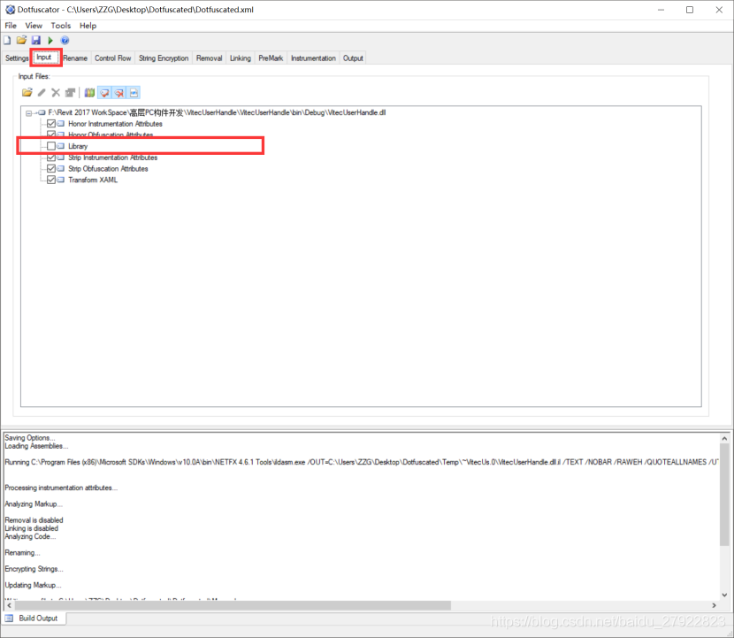Switch to the PreMark tab
Screen dimensions: 734x638
coord(271,58)
